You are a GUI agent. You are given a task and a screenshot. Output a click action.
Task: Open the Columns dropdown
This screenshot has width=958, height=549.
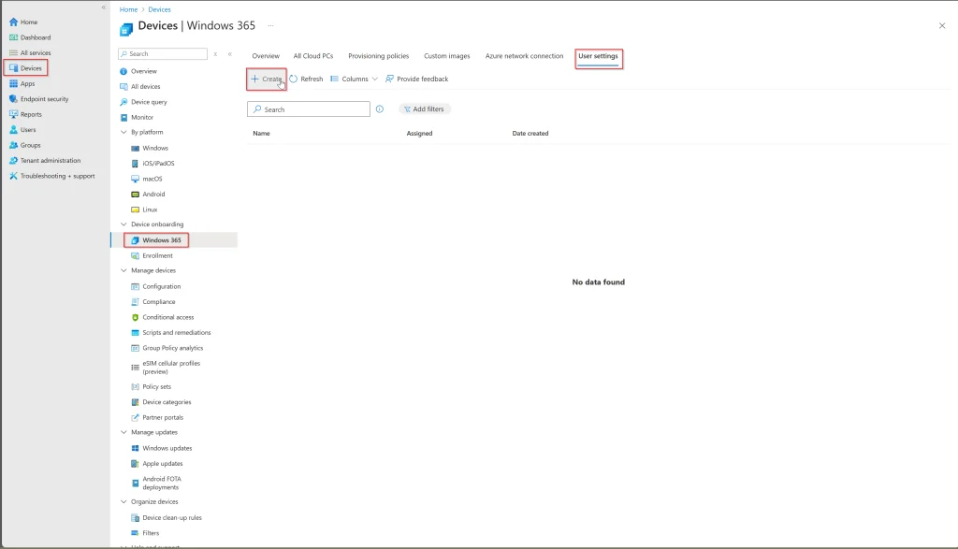pyautogui.click(x=355, y=79)
